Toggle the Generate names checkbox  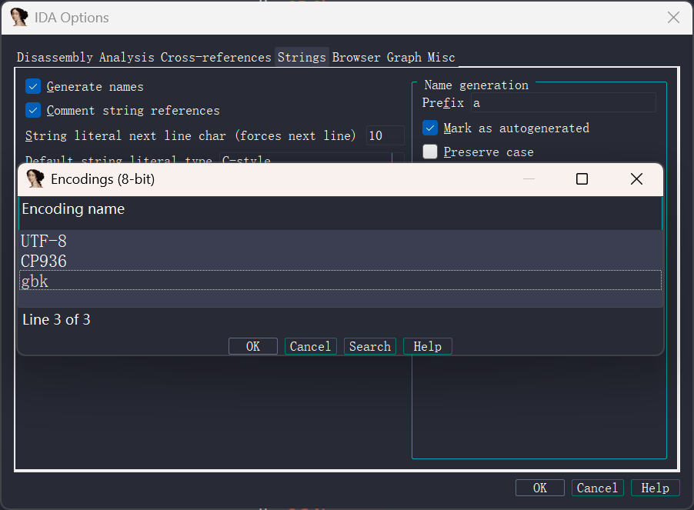pyautogui.click(x=33, y=86)
